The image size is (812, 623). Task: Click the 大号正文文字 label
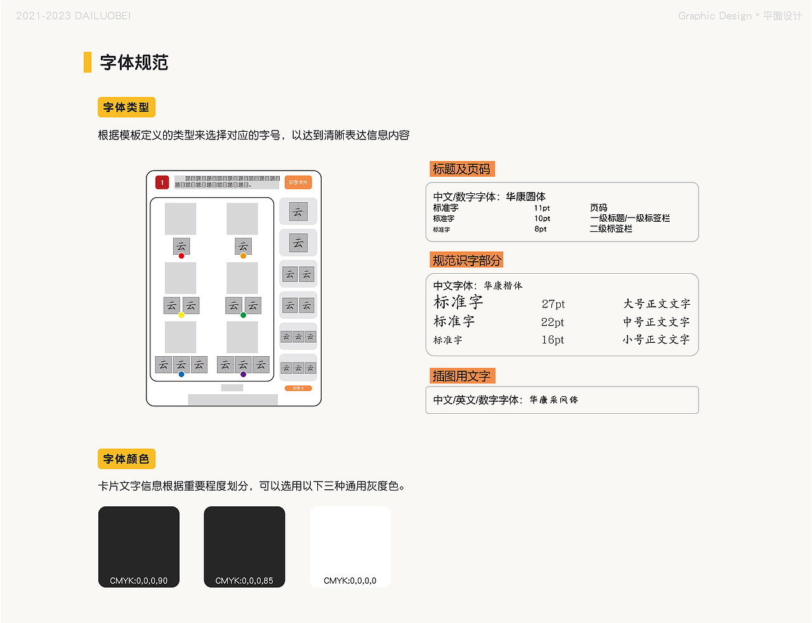pyautogui.click(x=657, y=304)
